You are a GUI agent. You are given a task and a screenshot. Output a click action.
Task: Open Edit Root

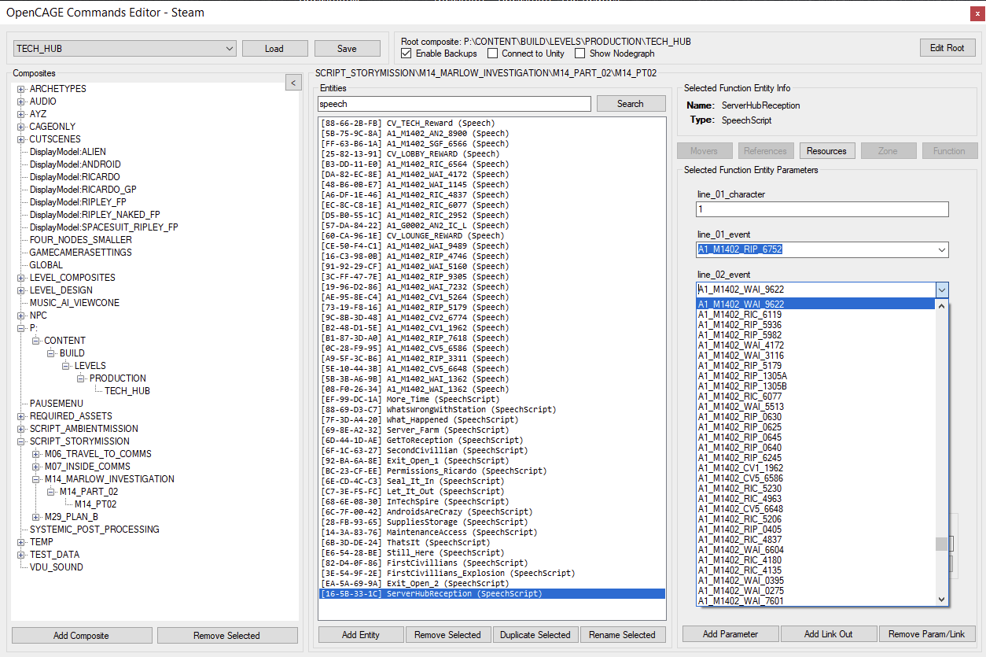tap(947, 48)
